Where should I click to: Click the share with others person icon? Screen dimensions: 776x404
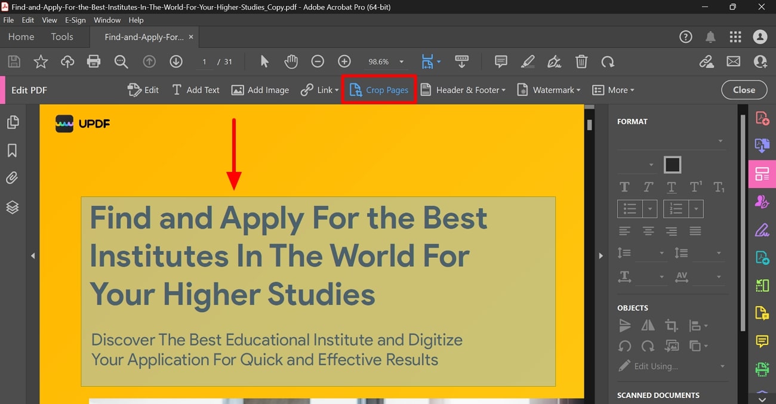pyautogui.click(x=760, y=61)
